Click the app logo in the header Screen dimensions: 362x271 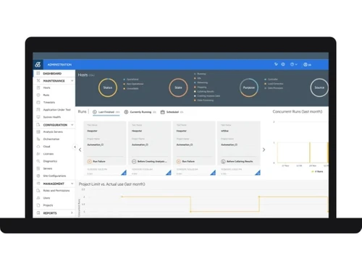pos(38,64)
